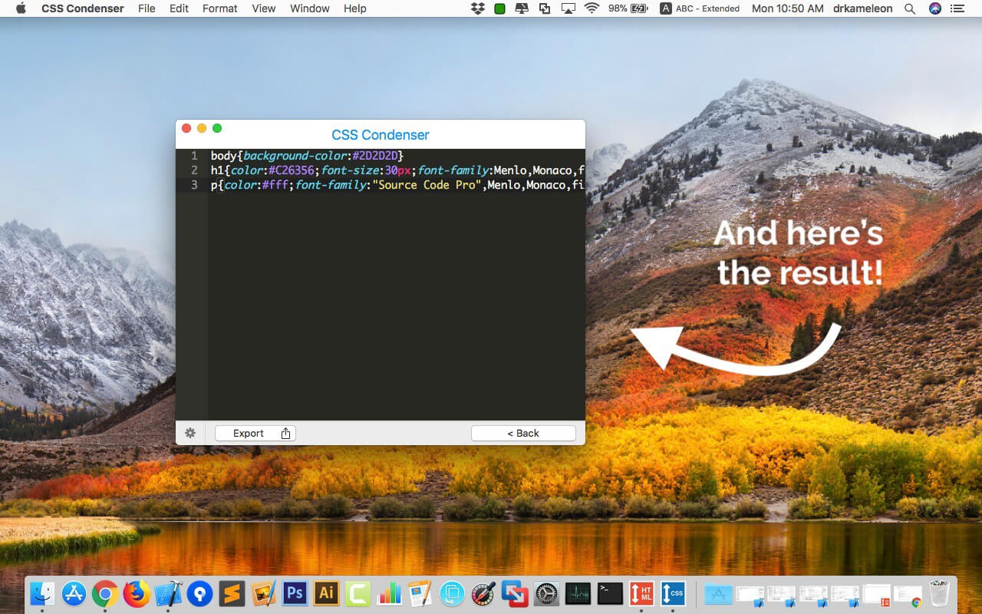Screen dimensions: 982x614
Task: Open the ABC - Extended input source dropdown
Action: tap(700, 8)
